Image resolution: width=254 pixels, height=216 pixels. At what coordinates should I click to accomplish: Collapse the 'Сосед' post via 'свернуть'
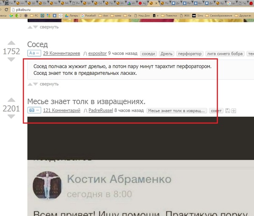pos(49,84)
